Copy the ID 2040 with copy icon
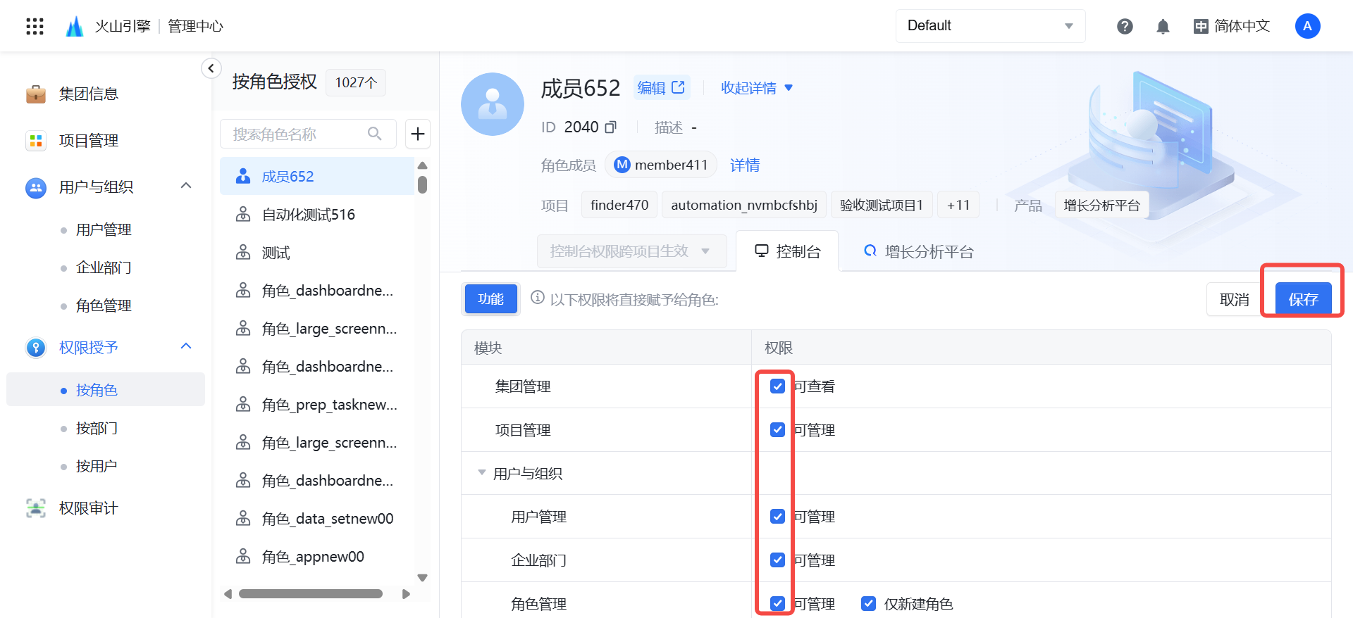The width and height of the screenshot is (1353, 618). pyautogui.click(x=611, y=127)
